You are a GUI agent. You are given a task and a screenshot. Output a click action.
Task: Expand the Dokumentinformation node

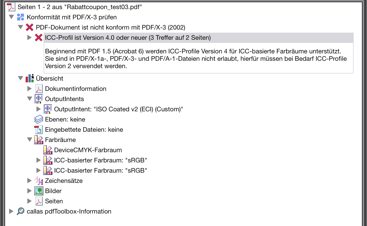pos(29,89)
